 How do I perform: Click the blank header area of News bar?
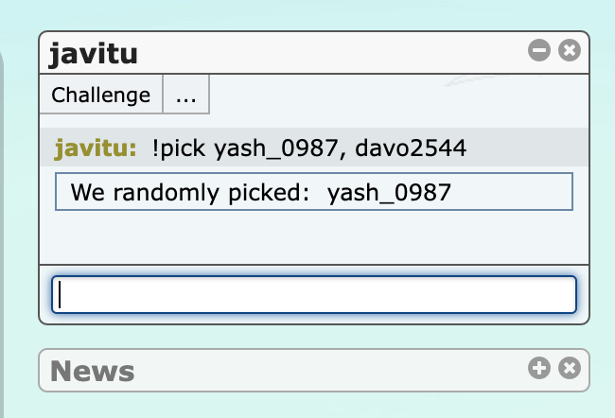(x=329, y=370)
